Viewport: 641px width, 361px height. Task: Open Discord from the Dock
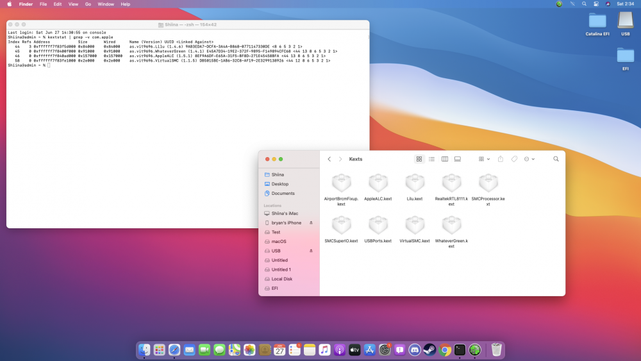(x=415, y=350)
